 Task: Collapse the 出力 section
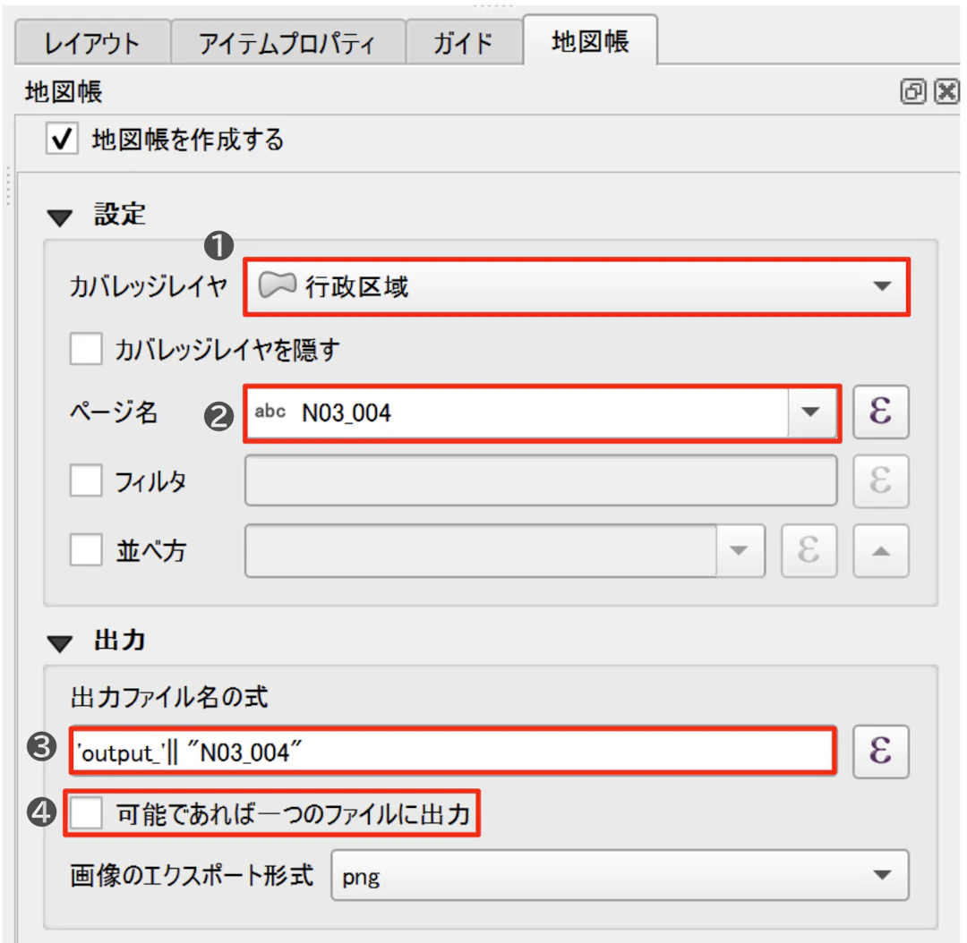click(61, 642)
